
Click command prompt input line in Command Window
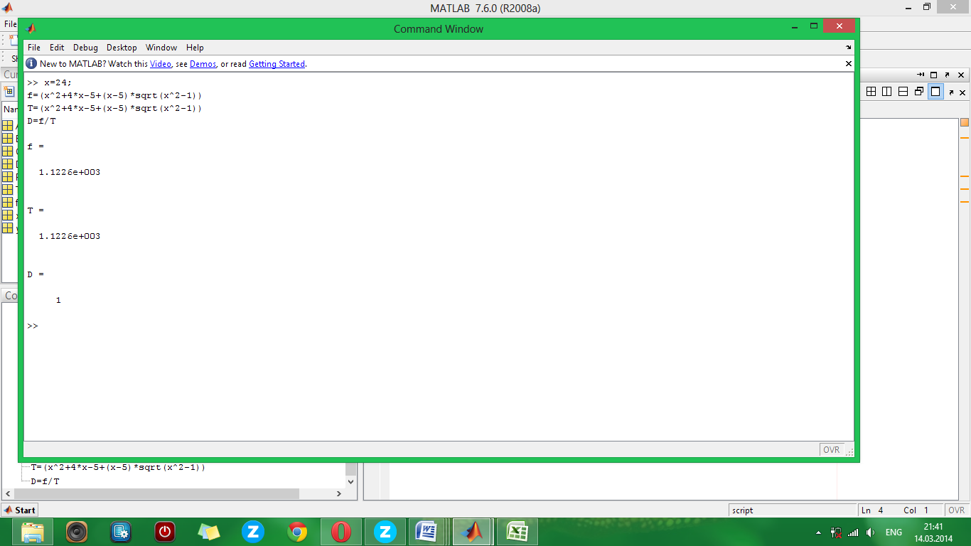439,326
